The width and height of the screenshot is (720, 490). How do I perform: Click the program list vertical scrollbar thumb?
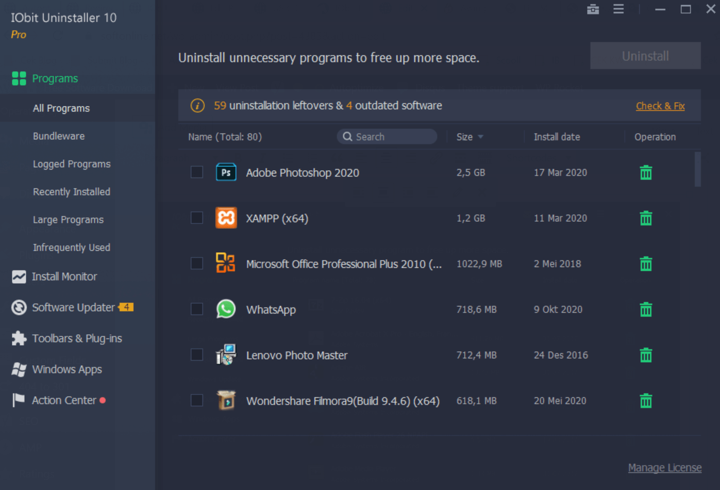coord(698,169)
